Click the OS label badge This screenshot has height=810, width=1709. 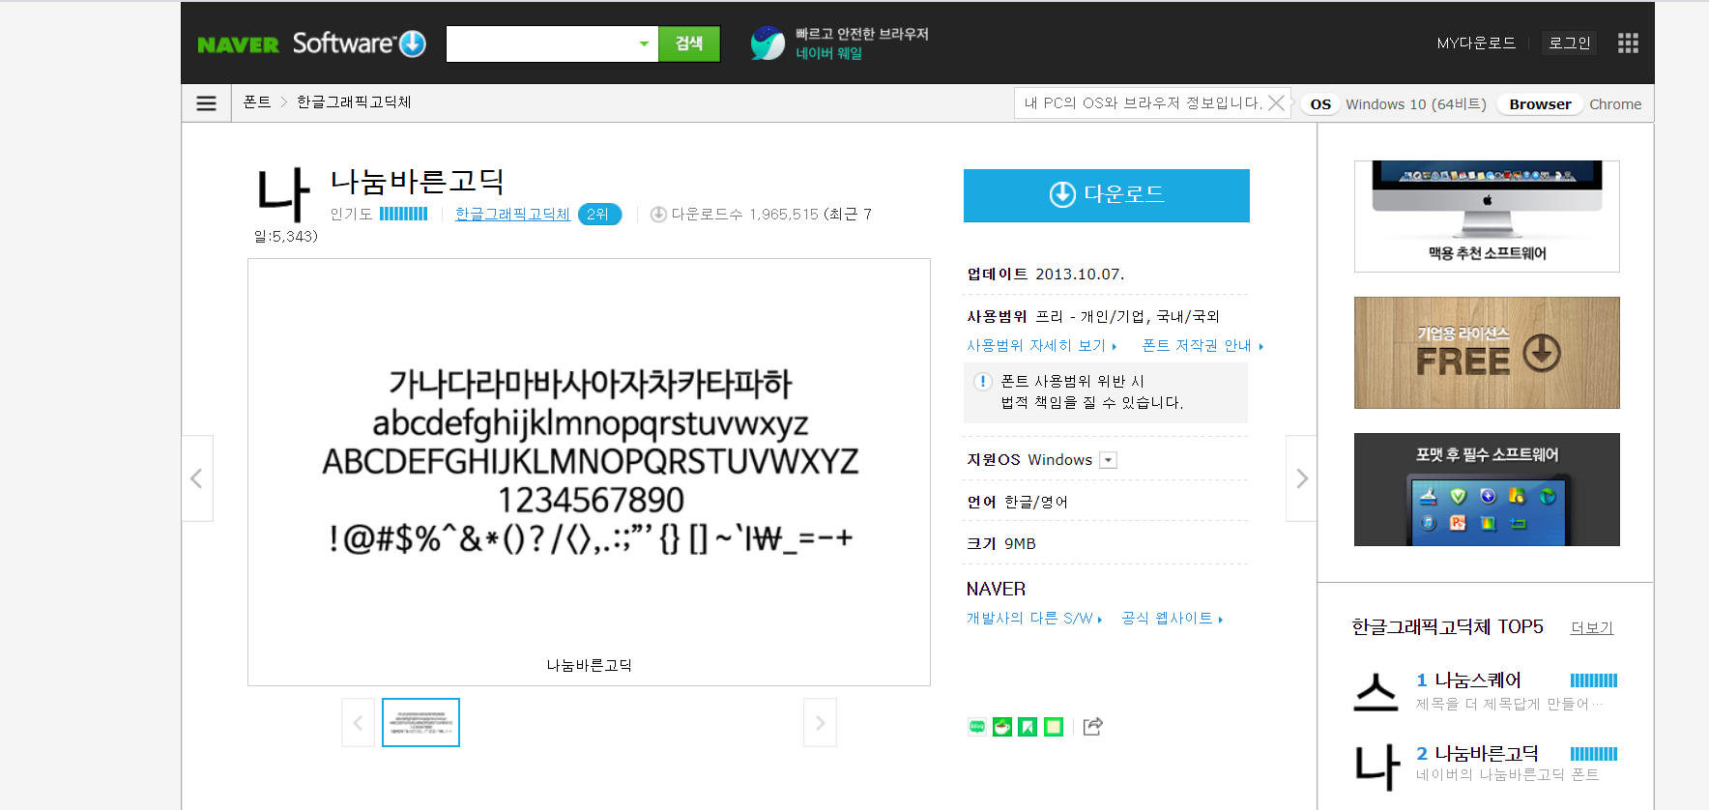[1320, 104]
